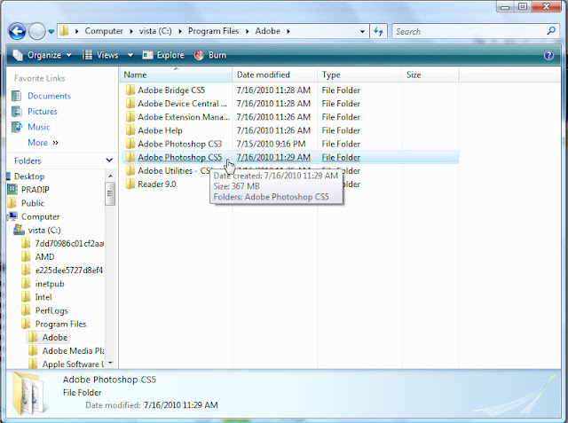Click Explore in the toolbar
Viewport: 568px width, 423px height.
(x=163, y=55)
